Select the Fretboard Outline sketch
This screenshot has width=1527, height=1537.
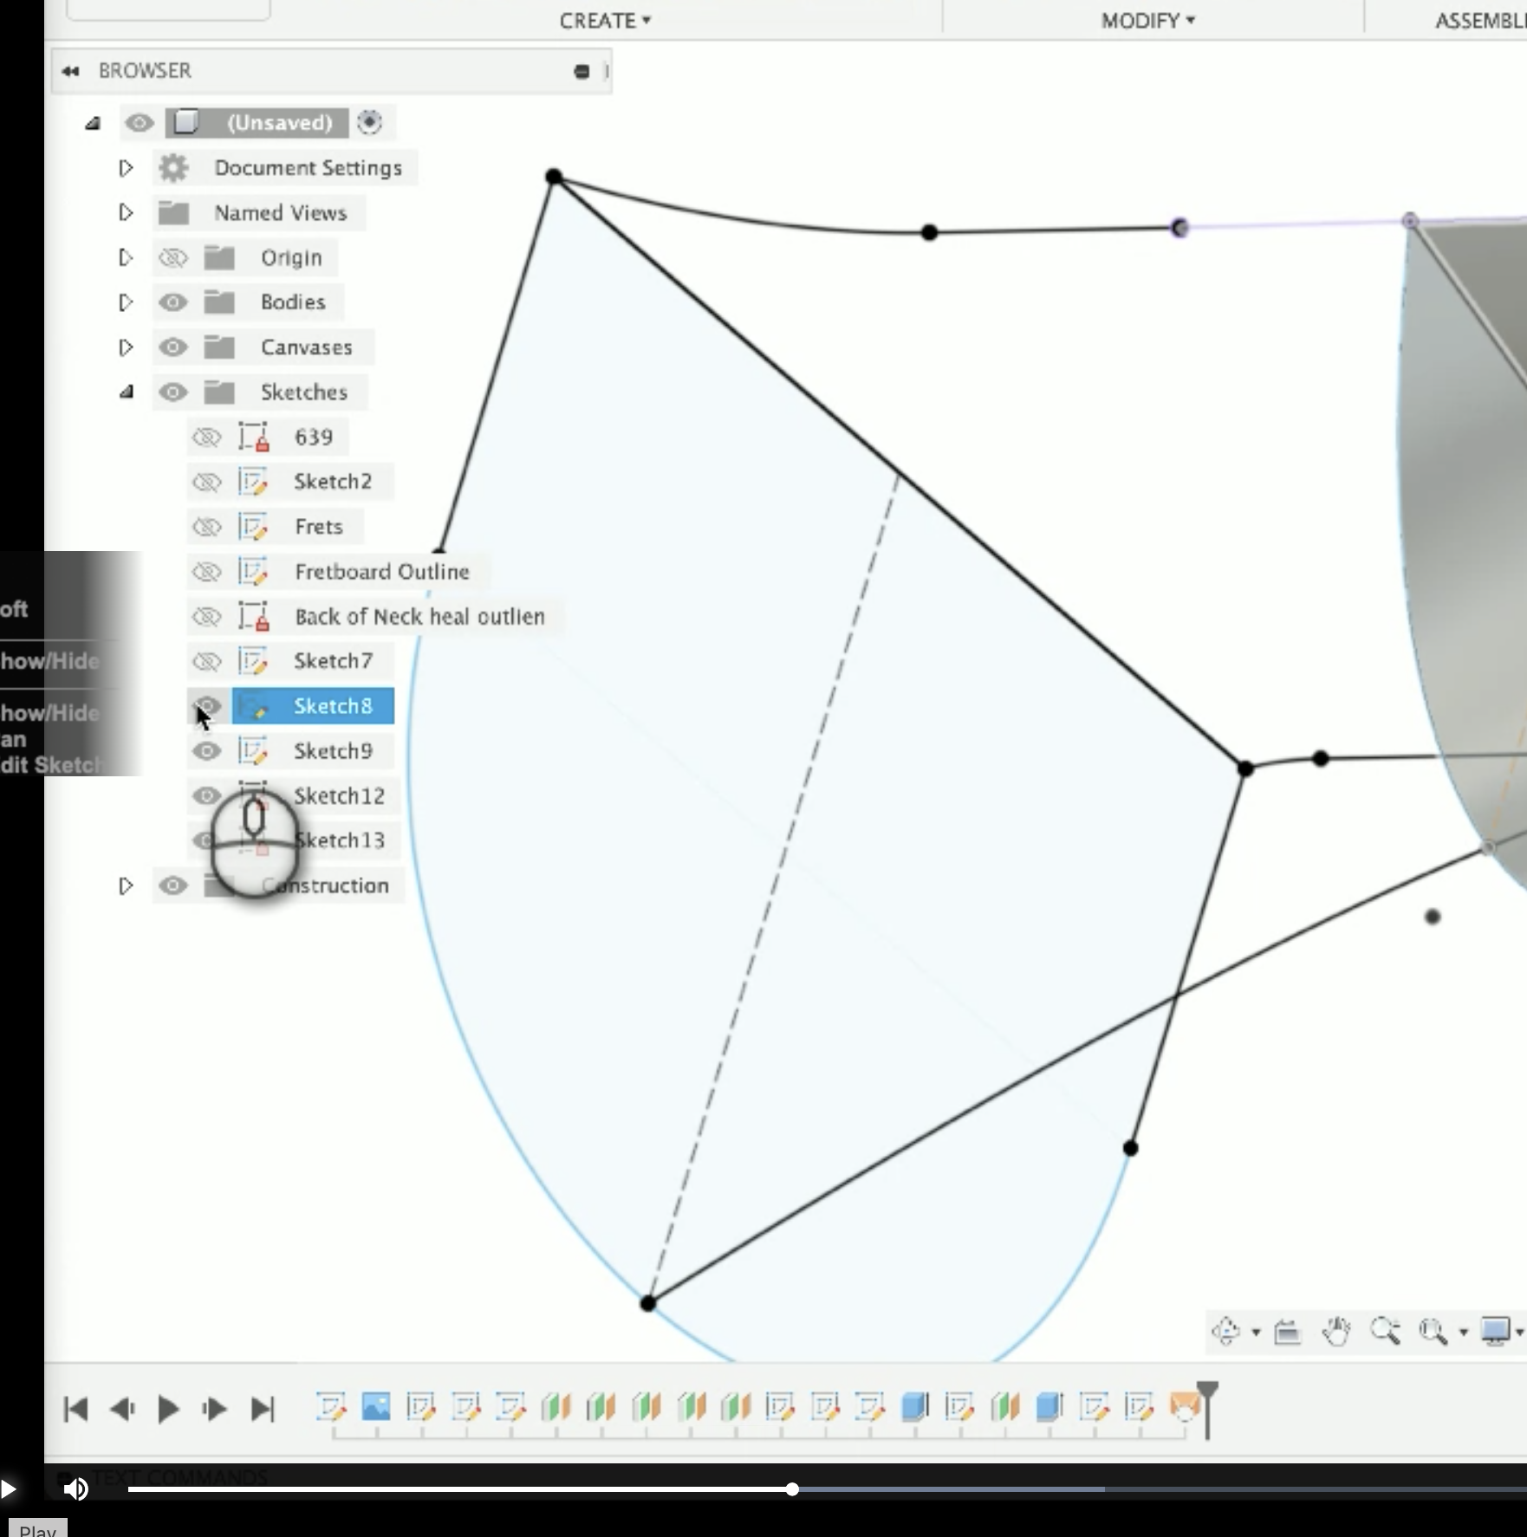click(380, 571)
